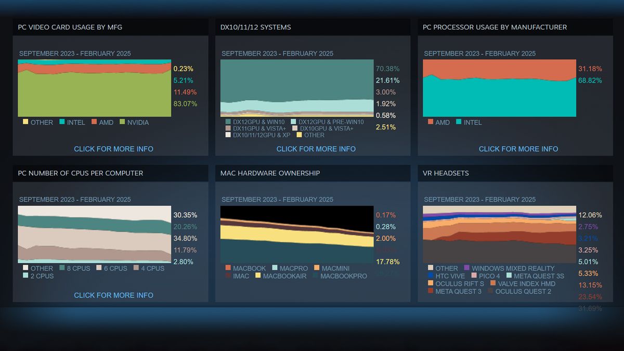Click the PC Video Card Usage by MFG header
The height and width of the screenshot is (351, 624).
[70, 27]
